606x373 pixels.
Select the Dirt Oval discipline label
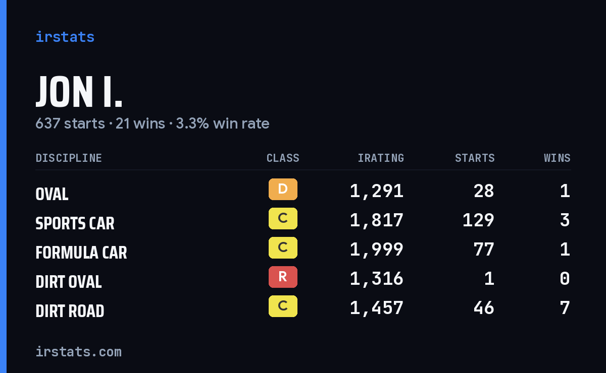[x=69, y=282]
